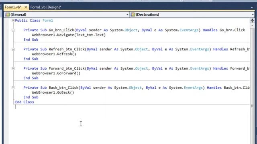The height and width of the screenshot is (144, 257).
Task: Click on the End Class line
Action: [24, 102]
